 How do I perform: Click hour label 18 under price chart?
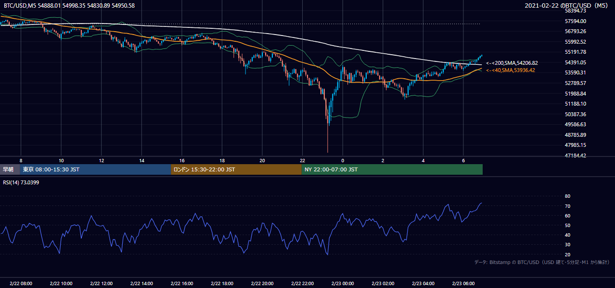click(222, 160)
